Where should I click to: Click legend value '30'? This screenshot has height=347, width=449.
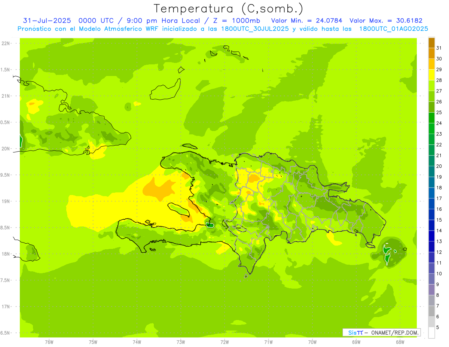(439, 58)
